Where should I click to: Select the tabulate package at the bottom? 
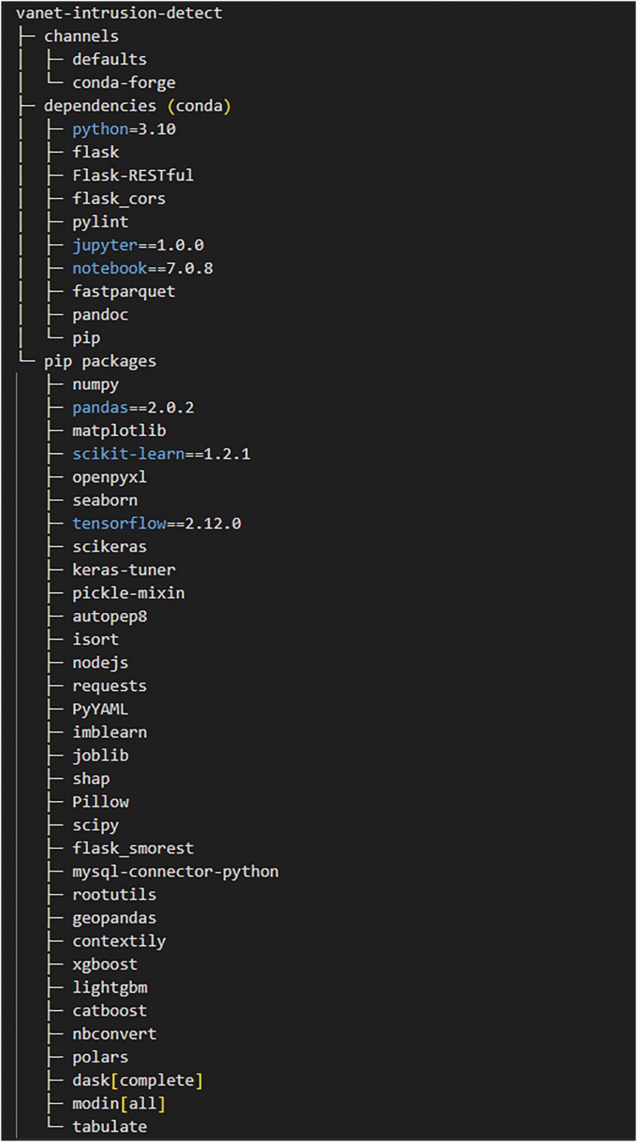pyautogui.click(x=109, y=1127)
